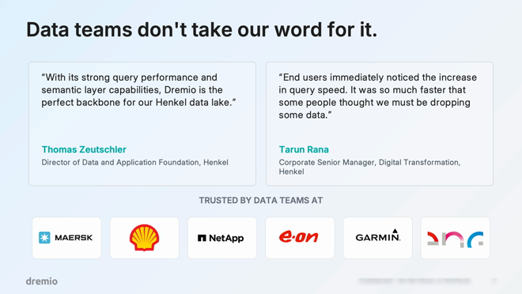Open Thomas Zeutschler name link
This screenshot has width=522, height=294.
84,149
